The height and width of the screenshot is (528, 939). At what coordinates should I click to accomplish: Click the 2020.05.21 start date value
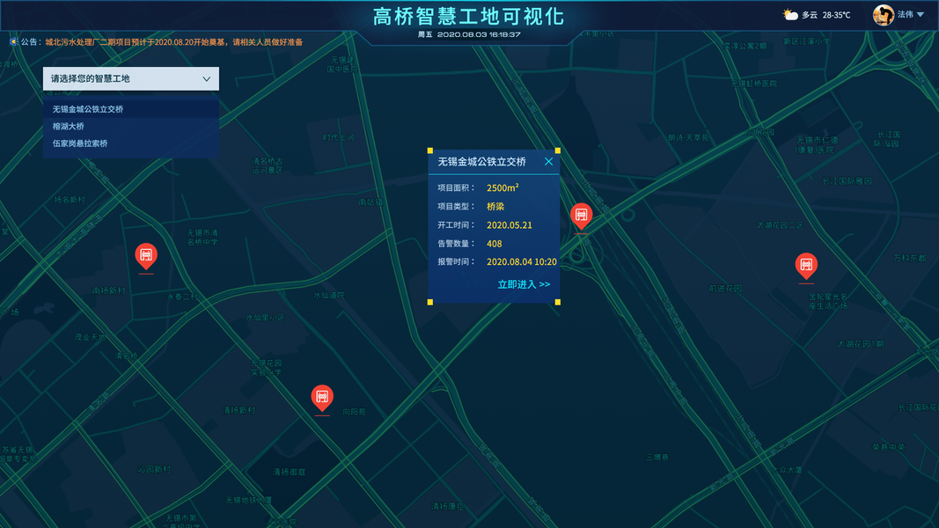pos(509,225)
